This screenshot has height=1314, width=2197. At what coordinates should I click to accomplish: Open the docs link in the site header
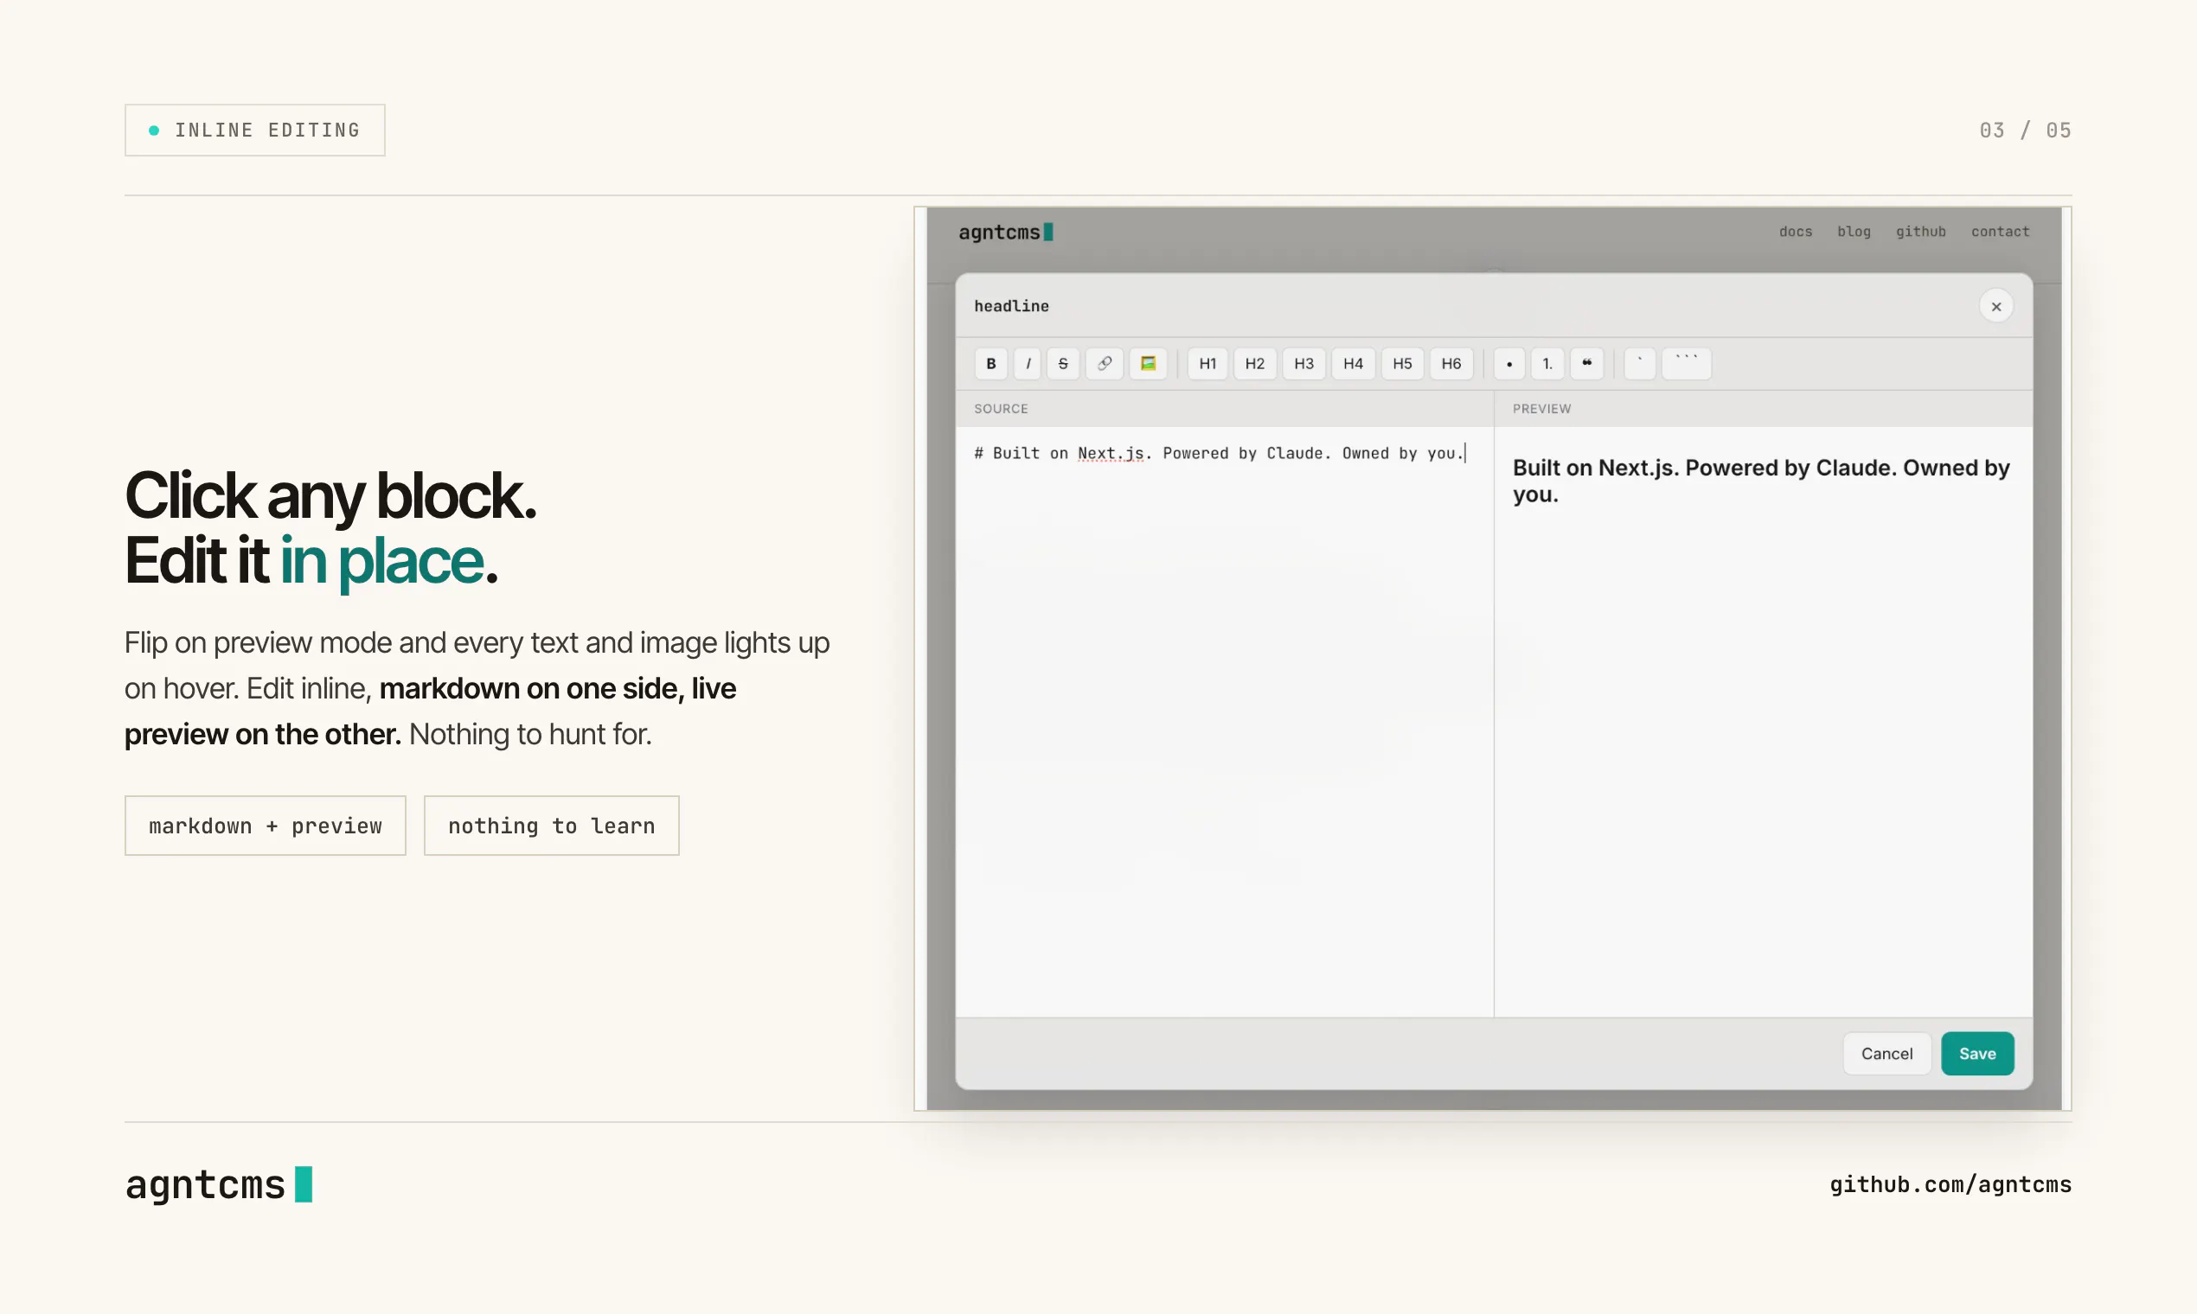point(1796,232)
